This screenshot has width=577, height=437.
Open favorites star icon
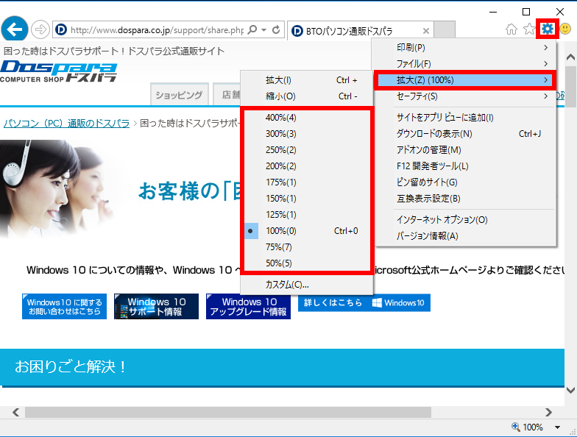(x=529, y=29)
